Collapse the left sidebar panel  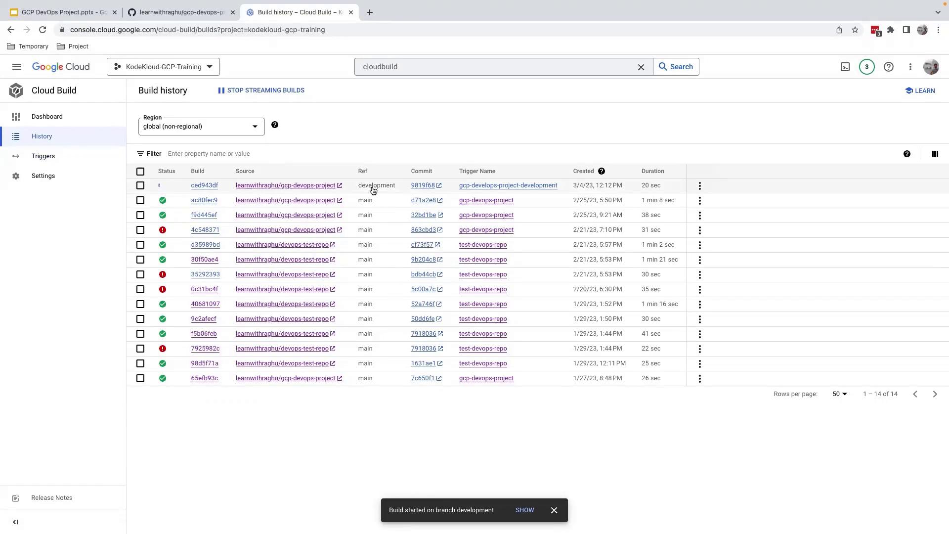(x=15, y=522)
